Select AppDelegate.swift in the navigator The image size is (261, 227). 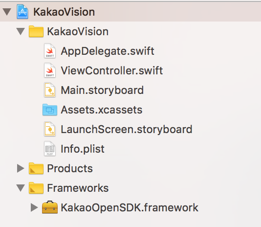coord(108,51)
